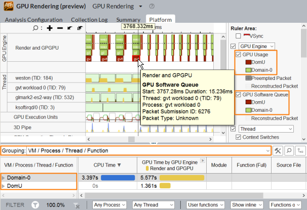Click the call tree view icon
Viewport: 307px width, 210px height.
[300, 151]
